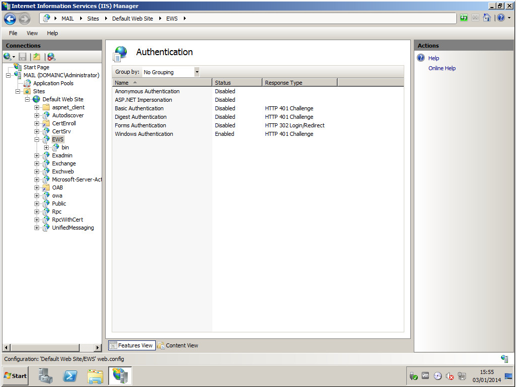Image resolution: width=516 pixels, height=387 pixels.
Task: Go to Home via the house icon
Action: (x=487, y=18)
